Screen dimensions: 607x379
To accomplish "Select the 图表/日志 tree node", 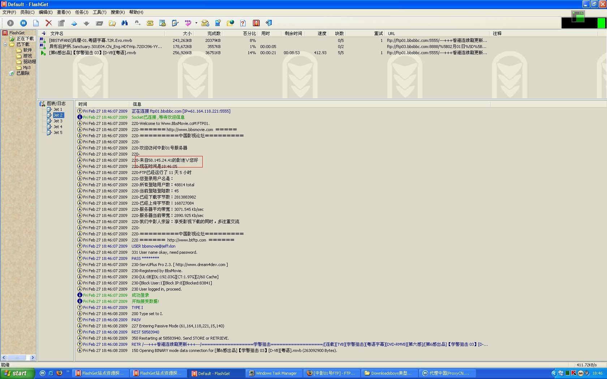I will [56, 104].
